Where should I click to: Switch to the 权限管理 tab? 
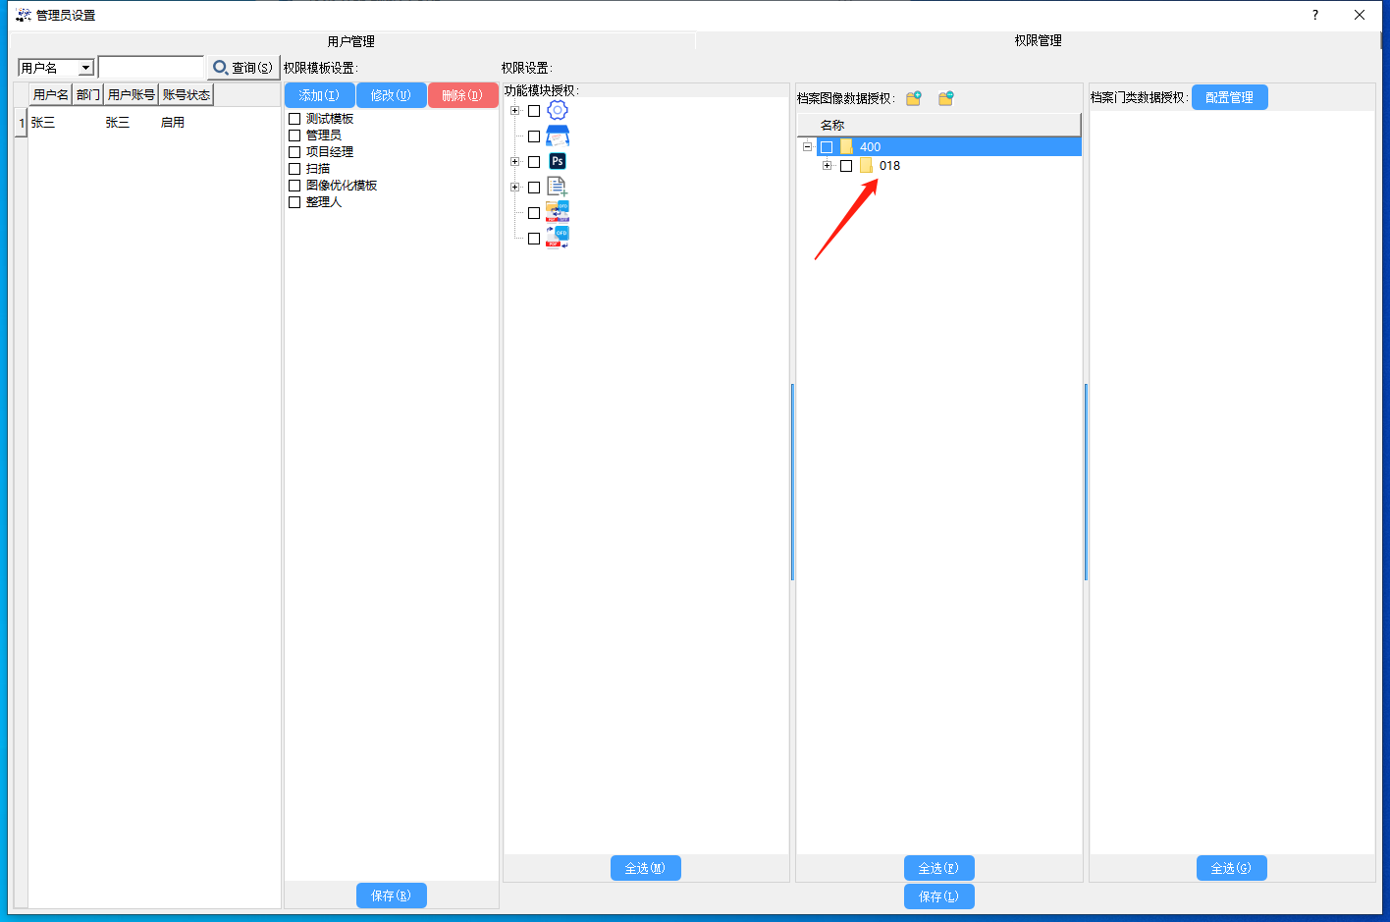1038,40
